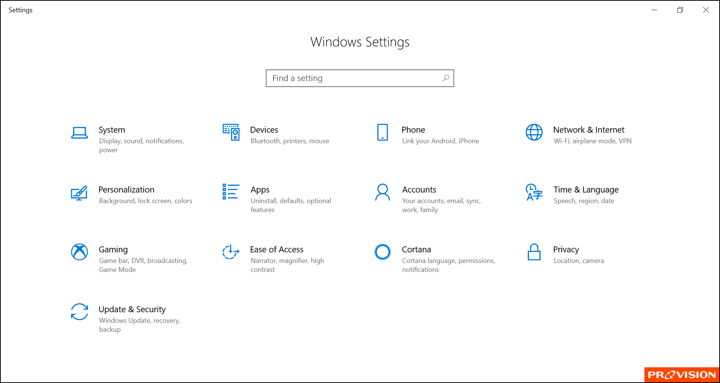Viewport: 720px width, 383px height.
Task: Click the Network & Internet globe icon
Action: coord(534,132)
